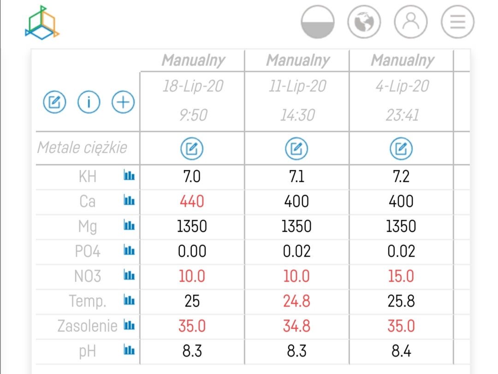
Task: Show the Ca chart
Action: [129, 201]
